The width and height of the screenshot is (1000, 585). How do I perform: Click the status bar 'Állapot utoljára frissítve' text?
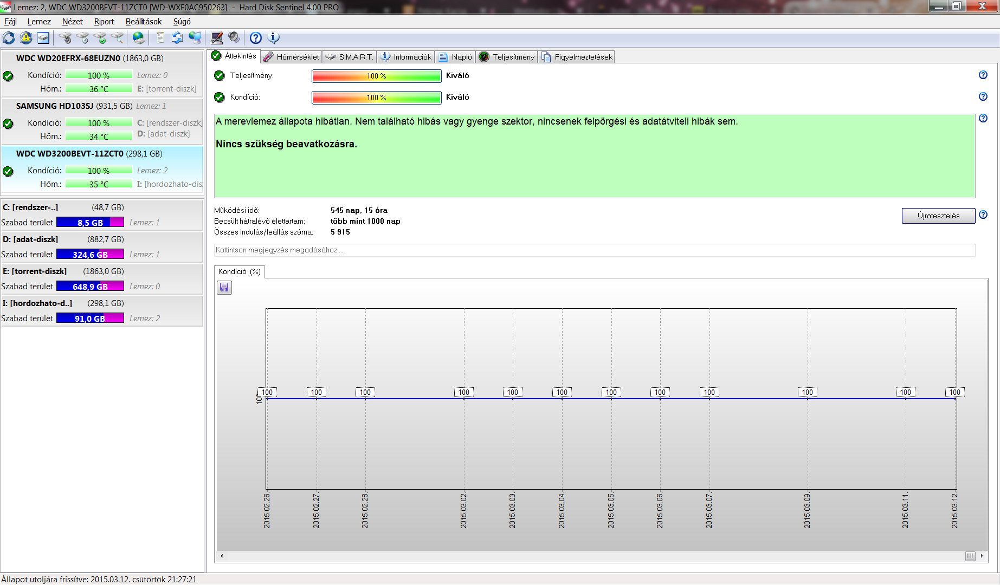pyautogui.click(x=99, y=580)
